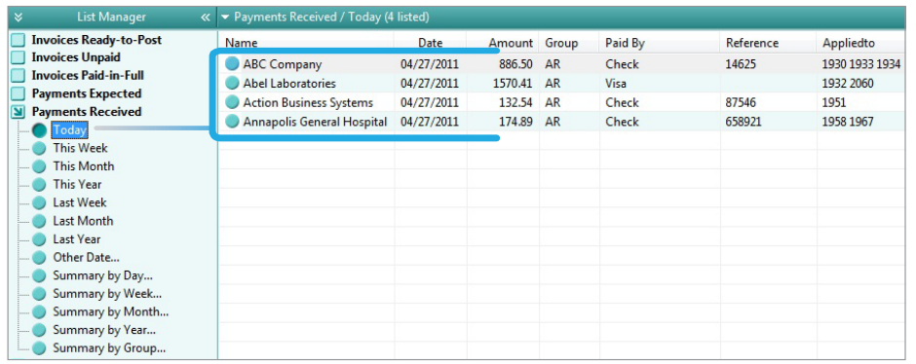Click the circle icon beside Summary by Week...

(39, 294)
